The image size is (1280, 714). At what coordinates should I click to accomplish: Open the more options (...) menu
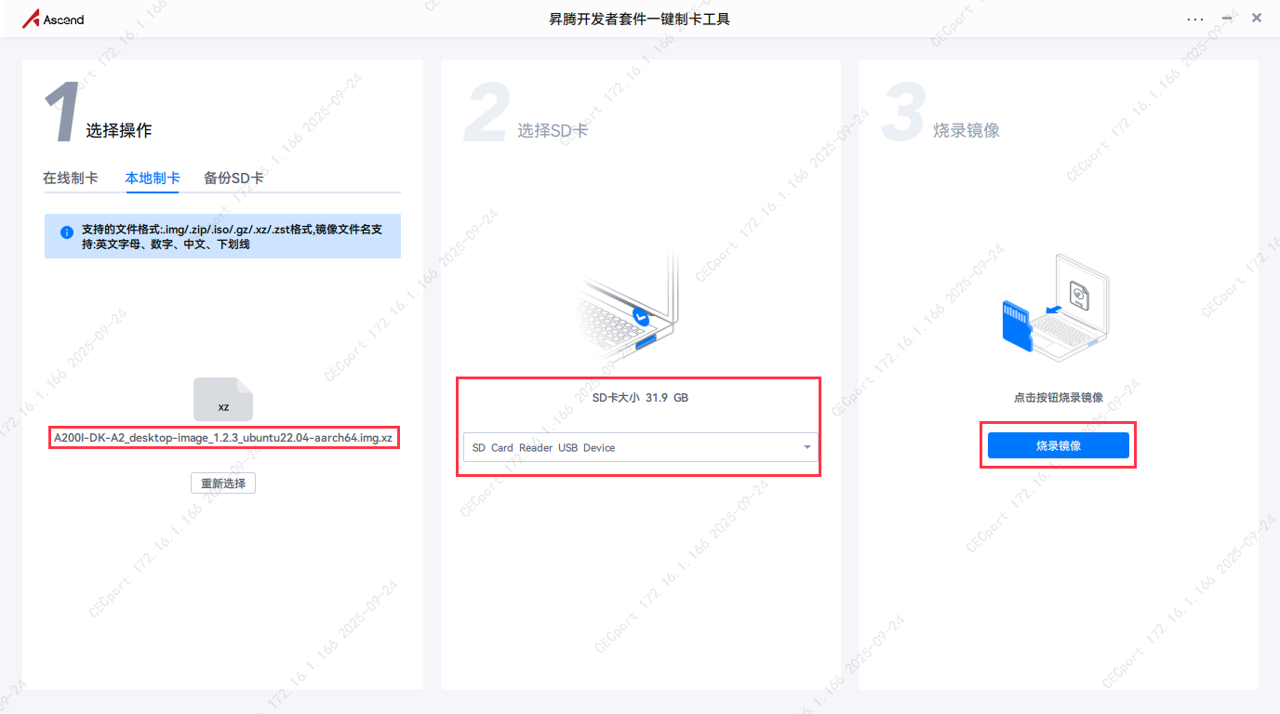click(x=1195, y=18)
